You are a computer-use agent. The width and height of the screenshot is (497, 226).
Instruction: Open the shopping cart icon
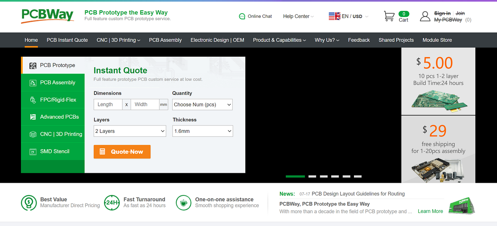point(389,16)
